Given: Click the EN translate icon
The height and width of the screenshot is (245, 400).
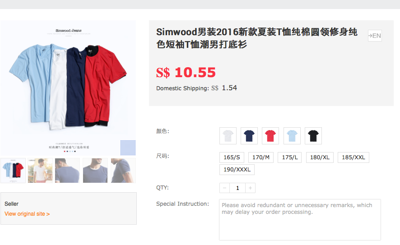Looking at the screenshot, I should [x=375, y=36].
